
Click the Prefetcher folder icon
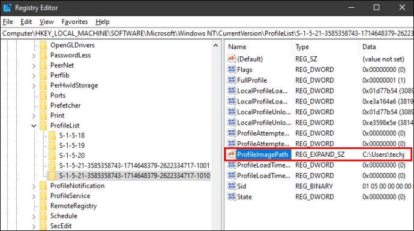tap(43, 105)
